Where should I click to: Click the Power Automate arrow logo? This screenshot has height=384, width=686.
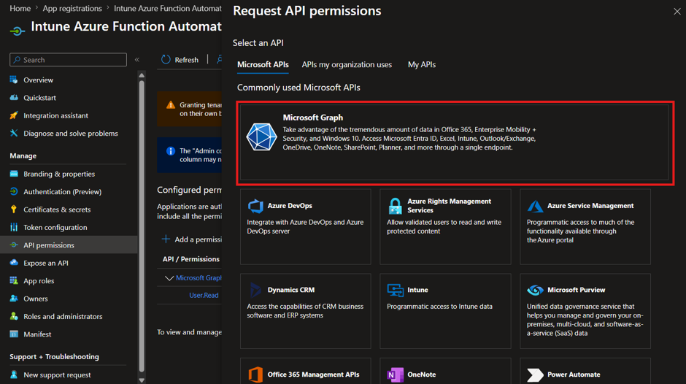click(535, 375)
